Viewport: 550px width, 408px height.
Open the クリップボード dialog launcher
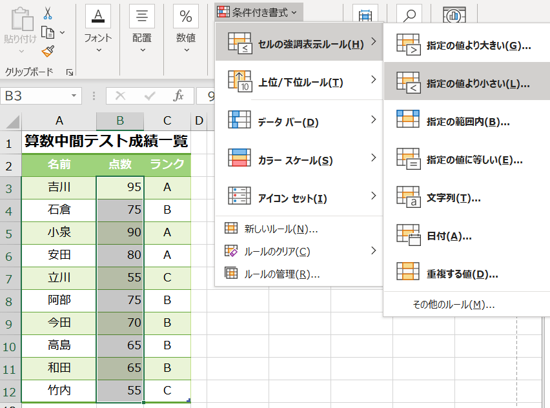(70, 72)
